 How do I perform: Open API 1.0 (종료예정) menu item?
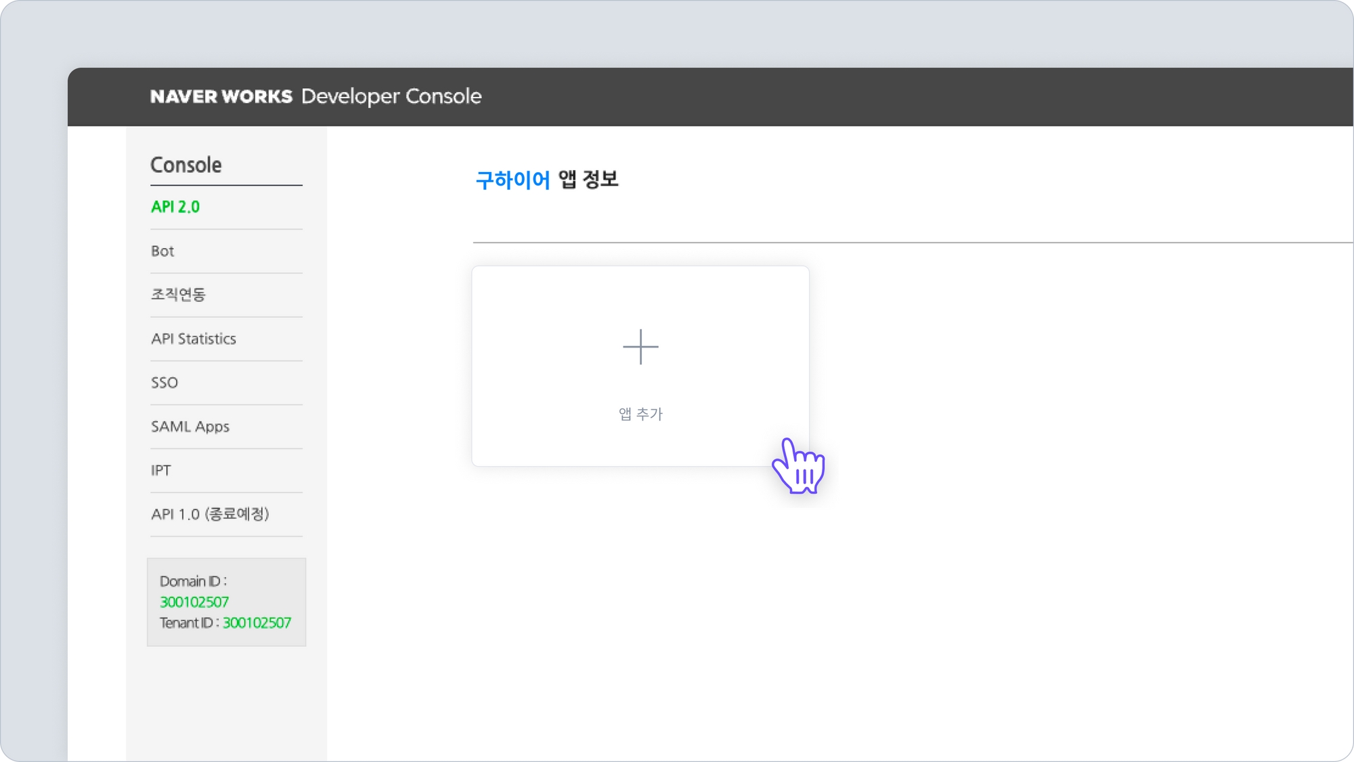pyautogui.click(x=210, y=514)
